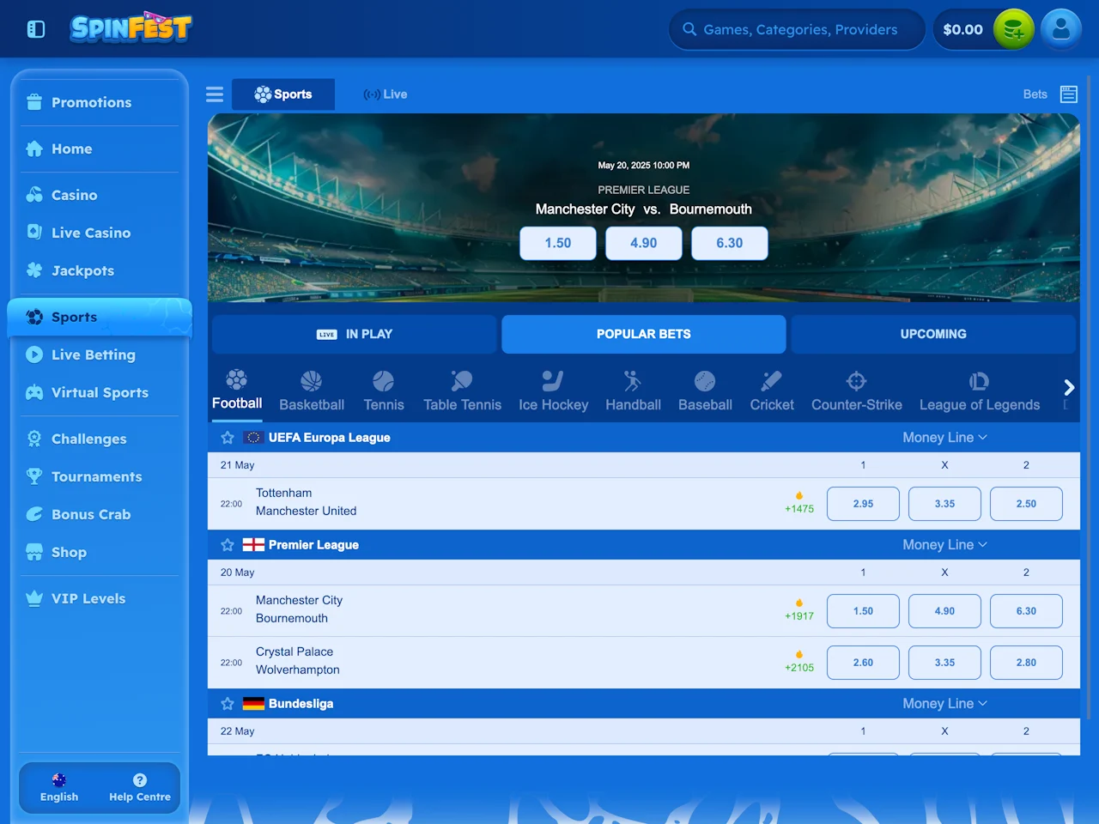The width and height of the screenshot is (1099, 824).
Task: Bet Tottenham win at 2.95
Action: pos(863,504)
